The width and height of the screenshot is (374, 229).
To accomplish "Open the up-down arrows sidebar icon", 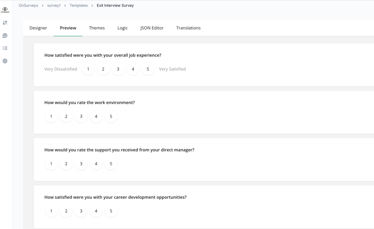I will (x=5, y=23).
